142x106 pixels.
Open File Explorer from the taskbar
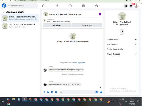(14, 99)
